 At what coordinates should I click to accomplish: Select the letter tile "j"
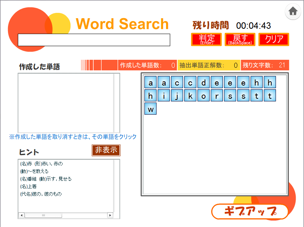point(177,95)
